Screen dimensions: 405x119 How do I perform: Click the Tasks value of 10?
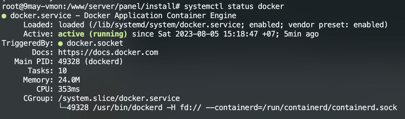pyautogui.click(x=62, y=71)
